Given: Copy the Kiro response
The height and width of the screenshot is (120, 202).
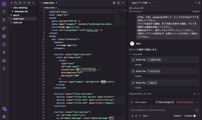Looking at the screenshot, I should tap(194, 94).
